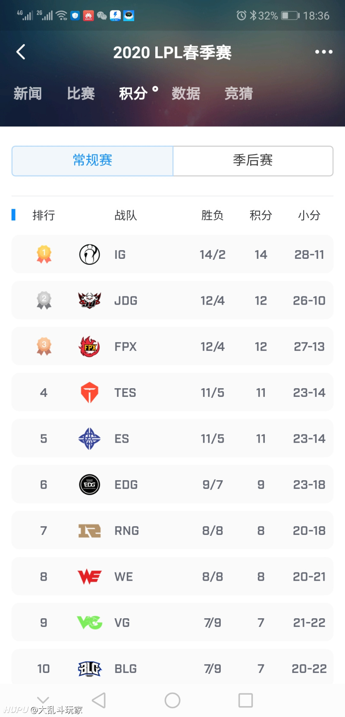
Task: Open the three-dot more options menu
Action: 323,52
